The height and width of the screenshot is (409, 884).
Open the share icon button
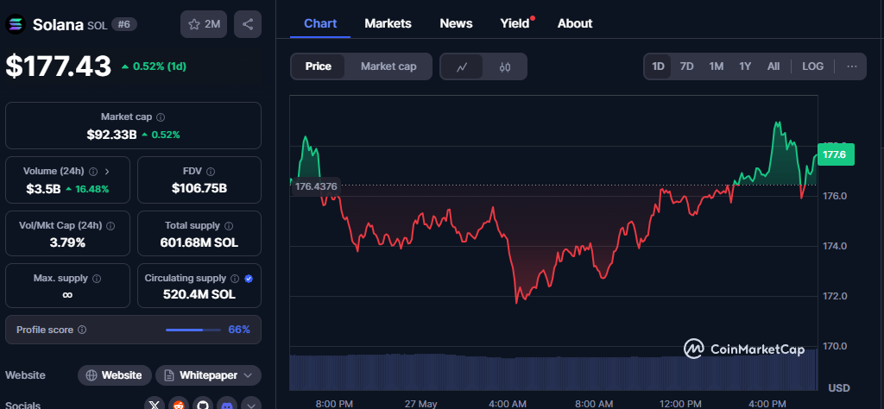pyautogui.click(x=248, y=24)
